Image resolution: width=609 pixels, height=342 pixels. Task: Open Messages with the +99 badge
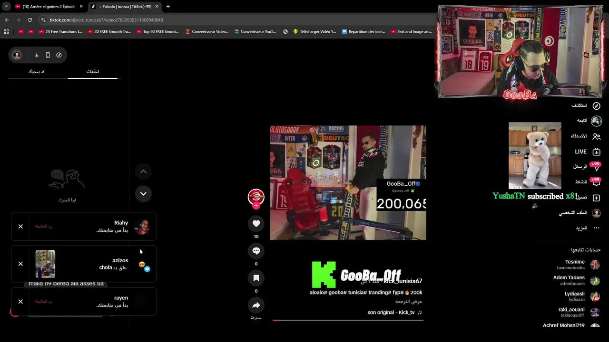click(x=587, y=167)
